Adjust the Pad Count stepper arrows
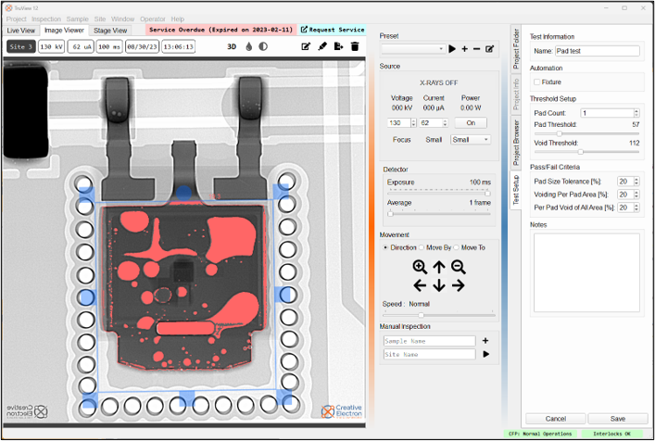 pyautogui.click(x=636, y=113)
